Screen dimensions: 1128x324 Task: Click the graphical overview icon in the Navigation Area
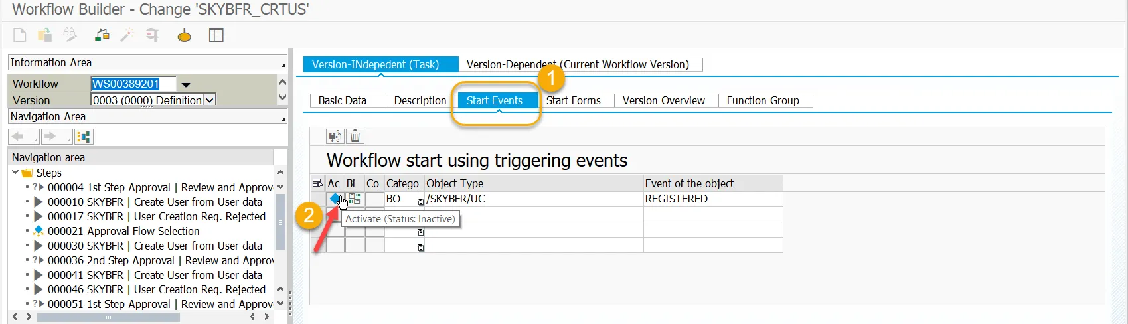(x=84, y=137)
